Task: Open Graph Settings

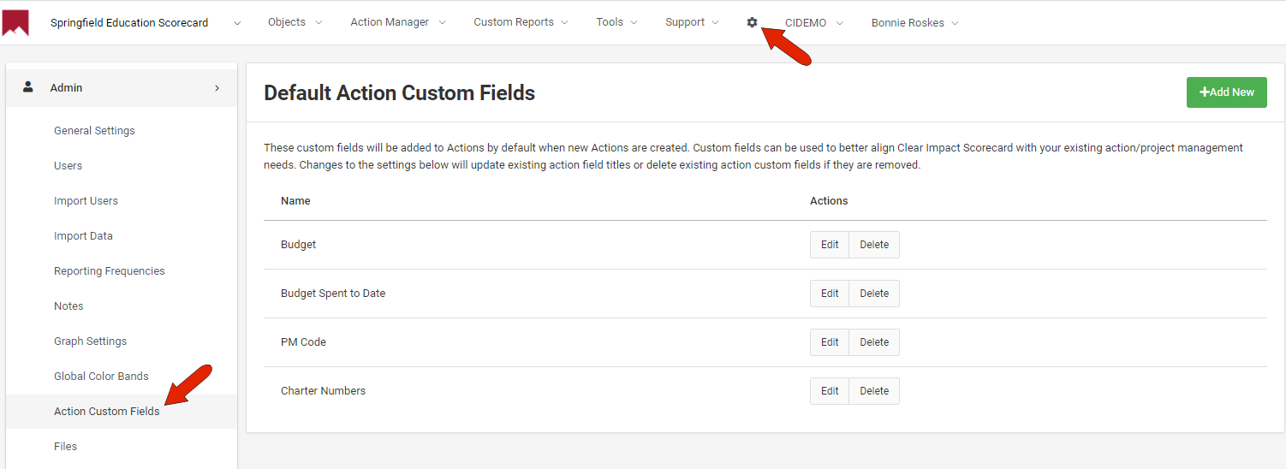Action: coord(90,341)
